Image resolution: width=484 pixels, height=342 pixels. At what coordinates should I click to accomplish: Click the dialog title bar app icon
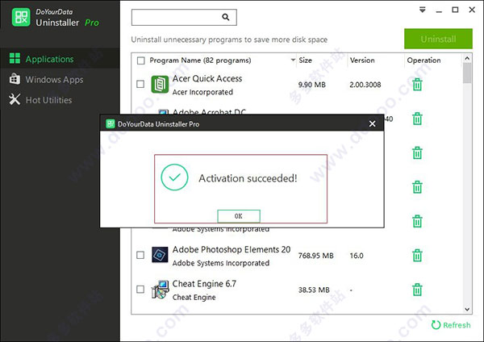111,123
